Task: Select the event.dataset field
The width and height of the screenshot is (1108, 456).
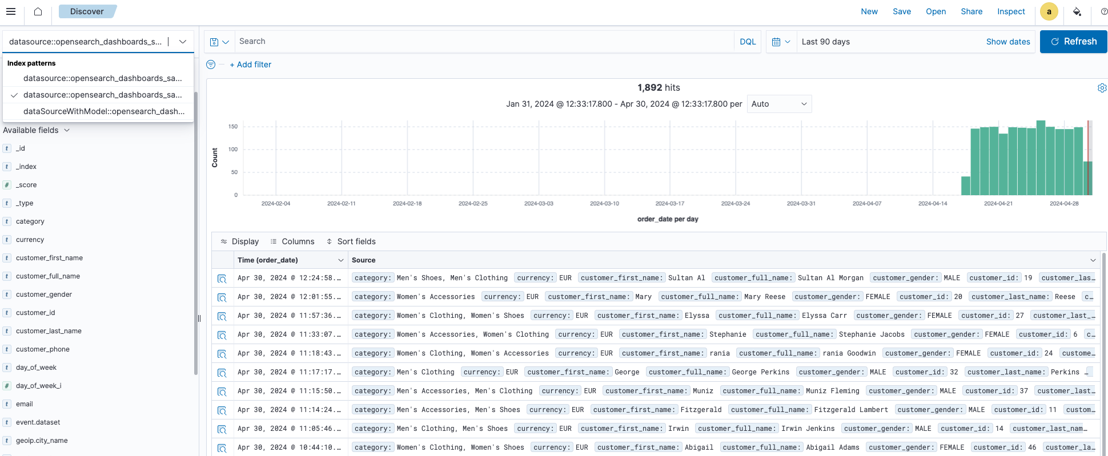Action: tap(38, 422)
